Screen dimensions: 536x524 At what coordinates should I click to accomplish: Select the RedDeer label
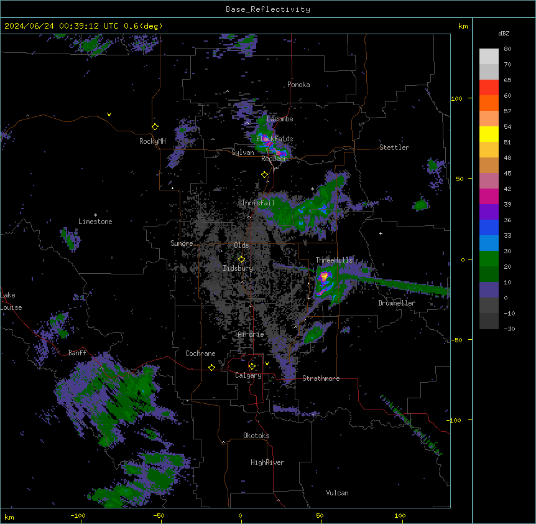[274, 158]
